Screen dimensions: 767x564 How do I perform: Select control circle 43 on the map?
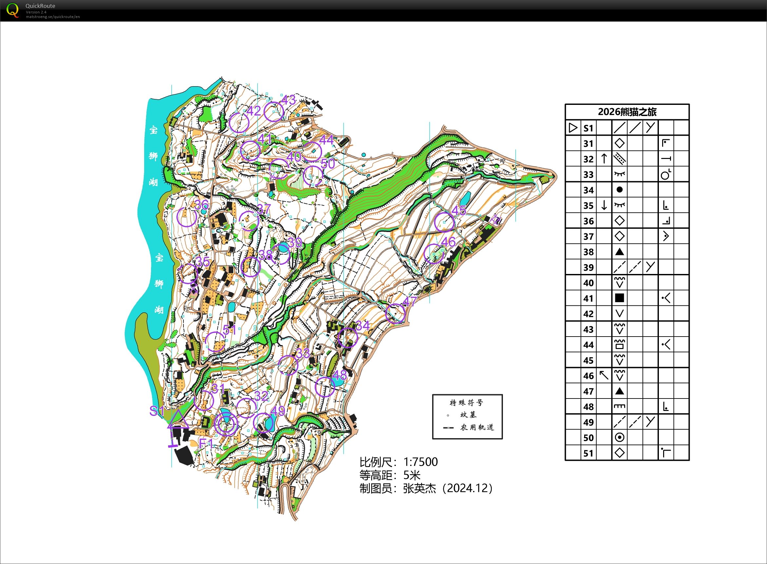point(274,112)
